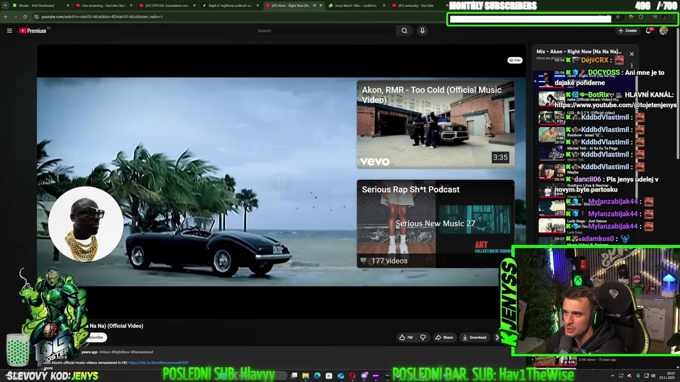Image resolution: width=680 pixels, height=382 pixels.
Task: Open Task View on taskbar
Action: tap(294, 376)
